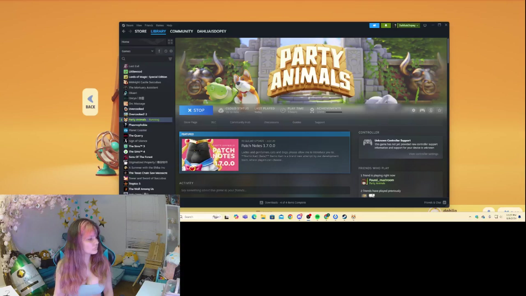Toggle the sort-by-recent clock icon
The image size is (526, 296).
coord(165,51)
